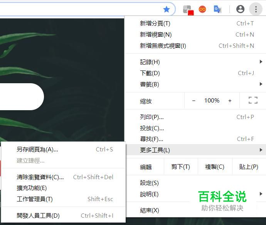Choose 列印(P)... print option
Viewport: 266px width, 225px height.
click(x=196, y=117)
